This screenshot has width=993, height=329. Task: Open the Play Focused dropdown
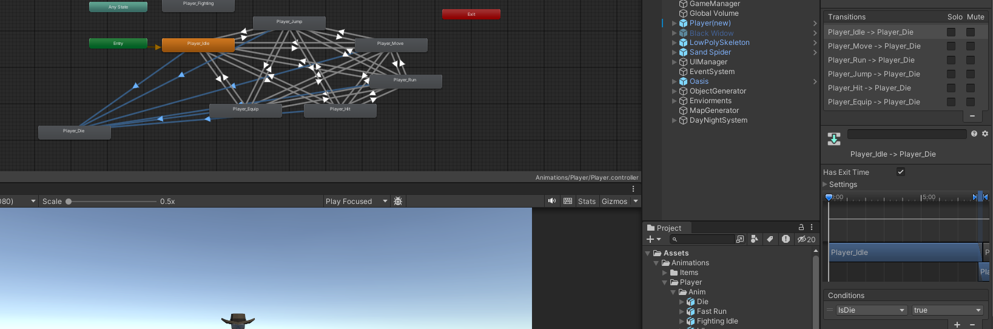click(x=357, y=201)
